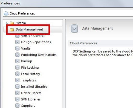
Task: Select File Locking in the tree
Action: [x=30, y=68]
